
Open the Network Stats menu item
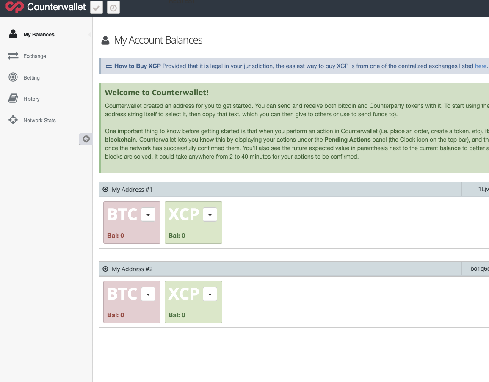(x=40, y=120)
